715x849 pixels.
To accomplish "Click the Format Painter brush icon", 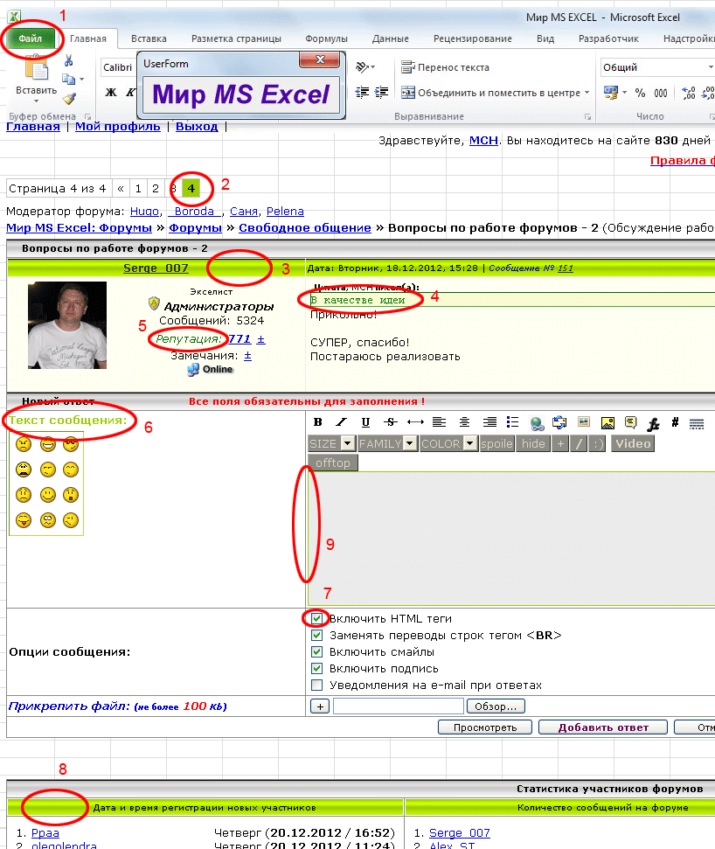I will 69,99.
